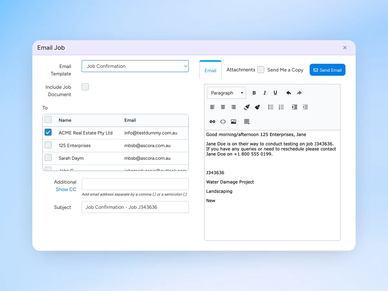Insert a bulleted list
The height and width of the screenshot is (291, 388).
271,107
